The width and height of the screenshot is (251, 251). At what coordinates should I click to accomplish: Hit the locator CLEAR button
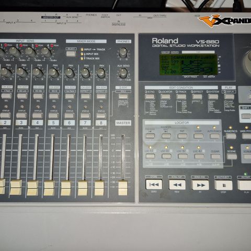click(x=215, y=156)
